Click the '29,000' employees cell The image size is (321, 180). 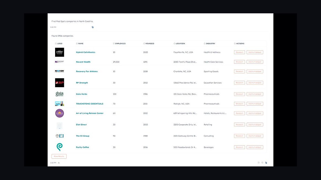[116, 62]
